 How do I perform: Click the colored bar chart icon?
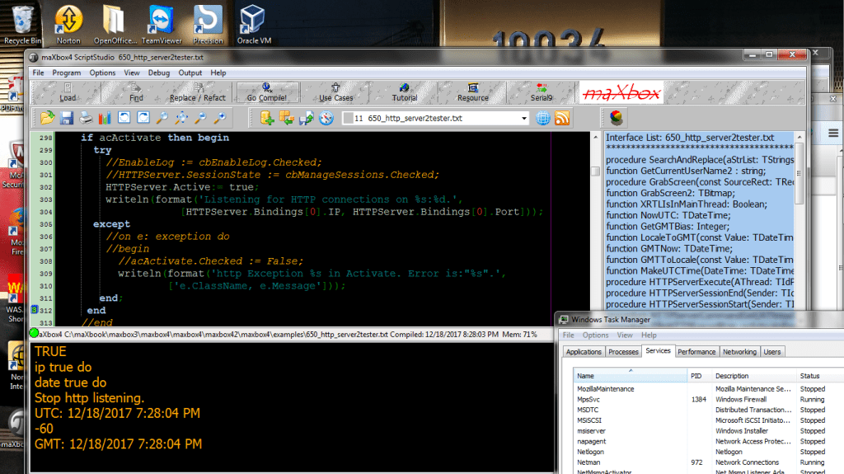tap(105, 118)
